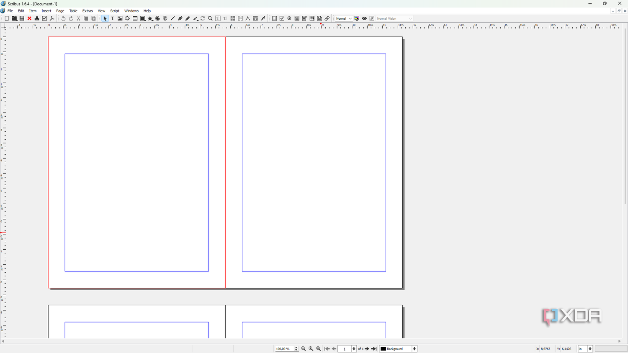Go to the next page arrow
The height and width of the screenshot is (353, 628).
coord(367,349)
